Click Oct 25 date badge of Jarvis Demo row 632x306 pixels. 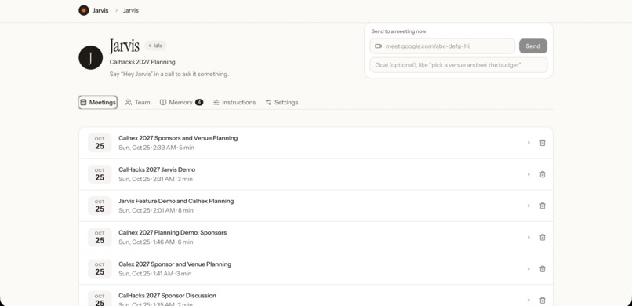click(100, 174)
